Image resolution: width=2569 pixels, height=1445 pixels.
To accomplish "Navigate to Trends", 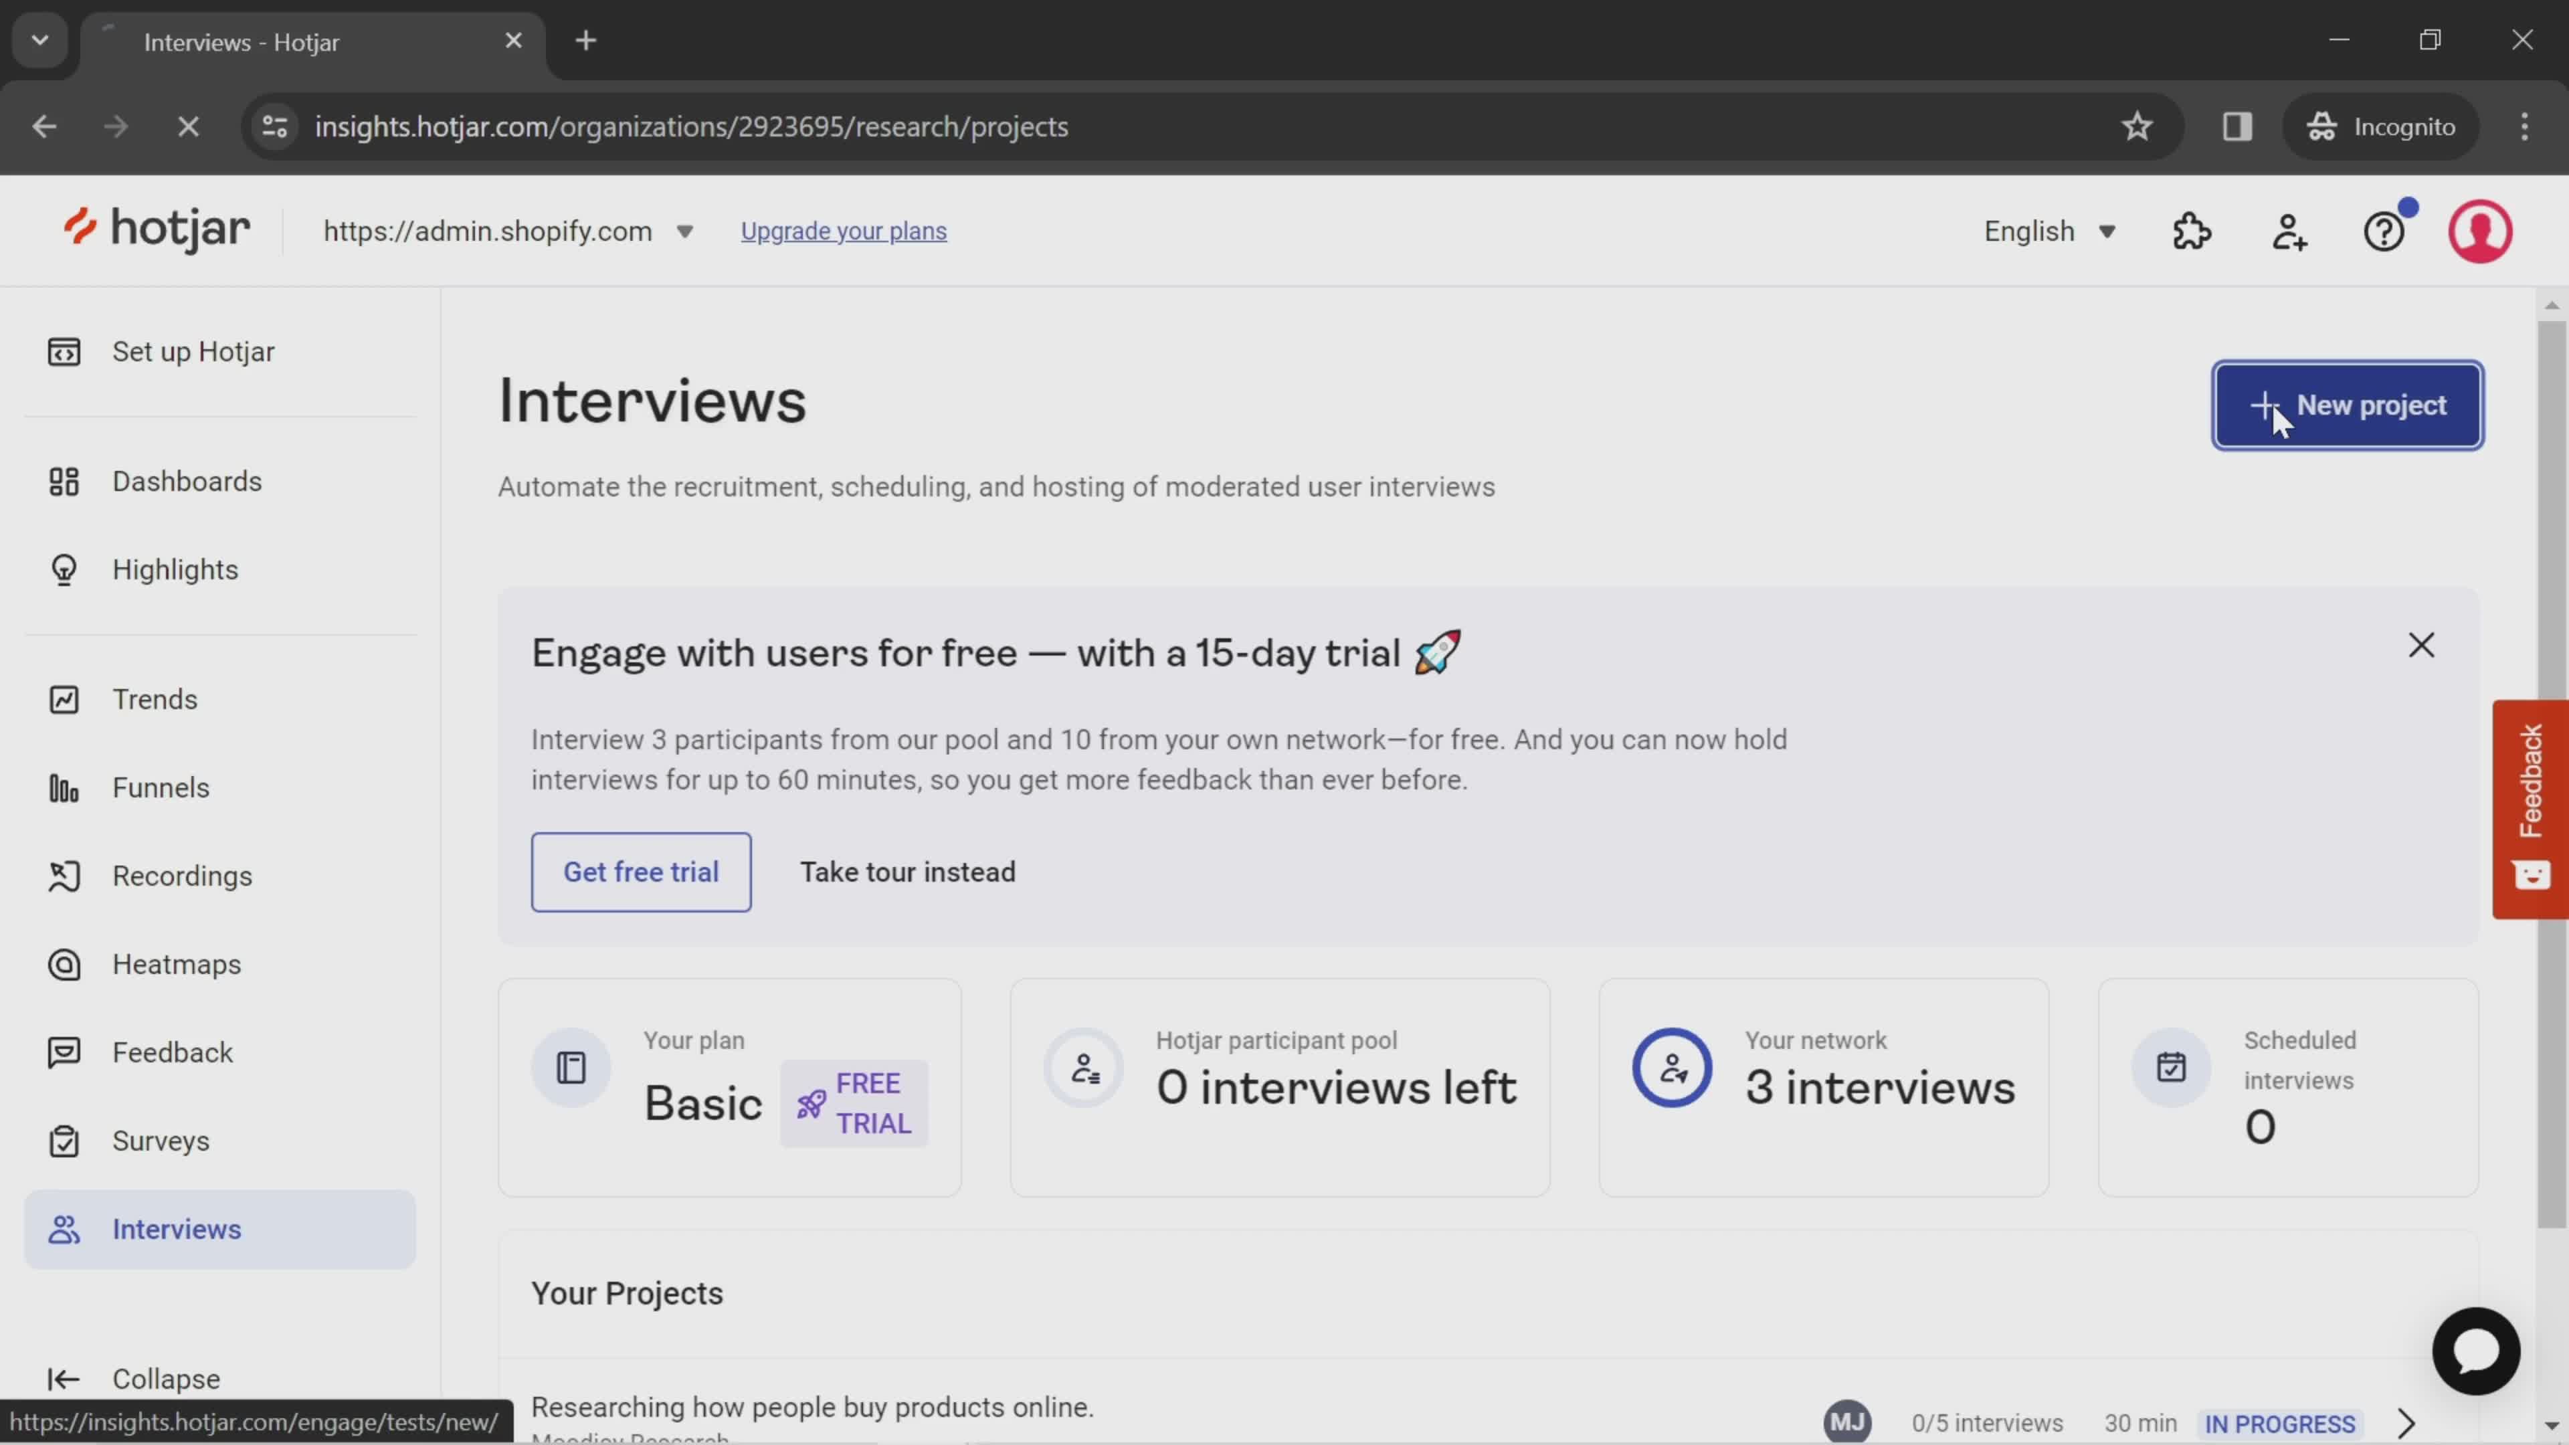I will (x=219, y=699).
